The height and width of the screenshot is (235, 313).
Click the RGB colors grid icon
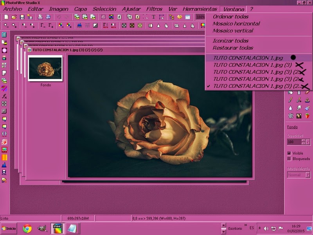pyautogui.click(x=111, y=17)
